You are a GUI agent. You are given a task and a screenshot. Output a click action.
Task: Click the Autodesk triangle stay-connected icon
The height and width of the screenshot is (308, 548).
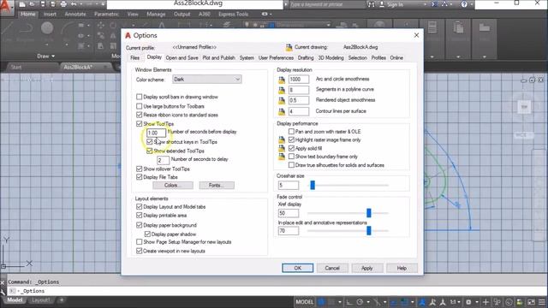click(x=444, y=4)
